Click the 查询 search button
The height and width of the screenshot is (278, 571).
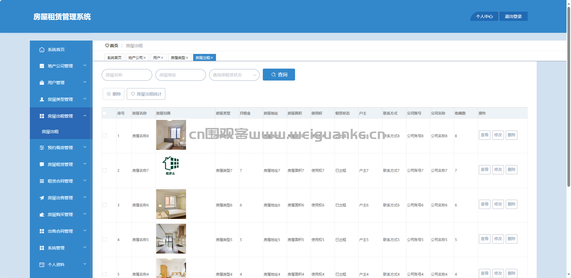coord(279,75)
